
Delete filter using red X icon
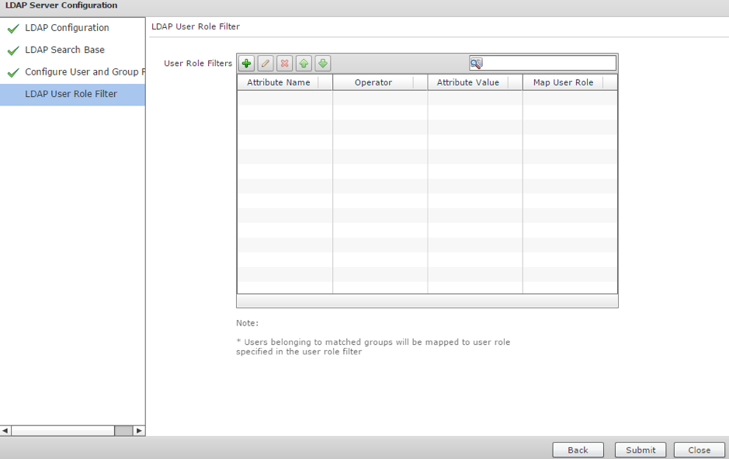point(285,64)
